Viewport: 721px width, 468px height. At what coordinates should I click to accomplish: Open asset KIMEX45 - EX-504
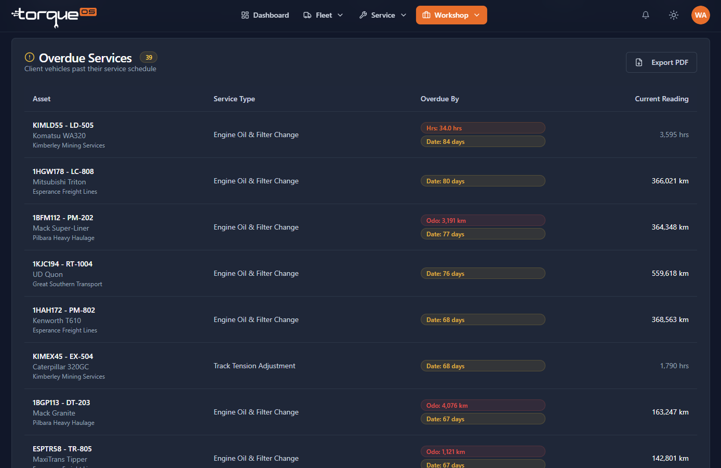pos(63,356)
